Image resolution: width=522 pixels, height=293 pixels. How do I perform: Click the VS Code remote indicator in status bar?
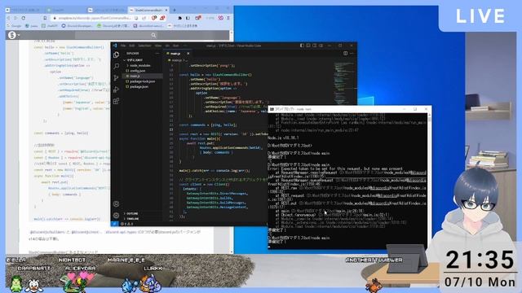pyautogui.click(x=114, y=224)
